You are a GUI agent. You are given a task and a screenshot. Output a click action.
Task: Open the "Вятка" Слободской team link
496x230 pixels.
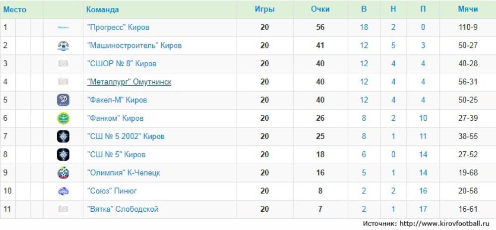123,209
